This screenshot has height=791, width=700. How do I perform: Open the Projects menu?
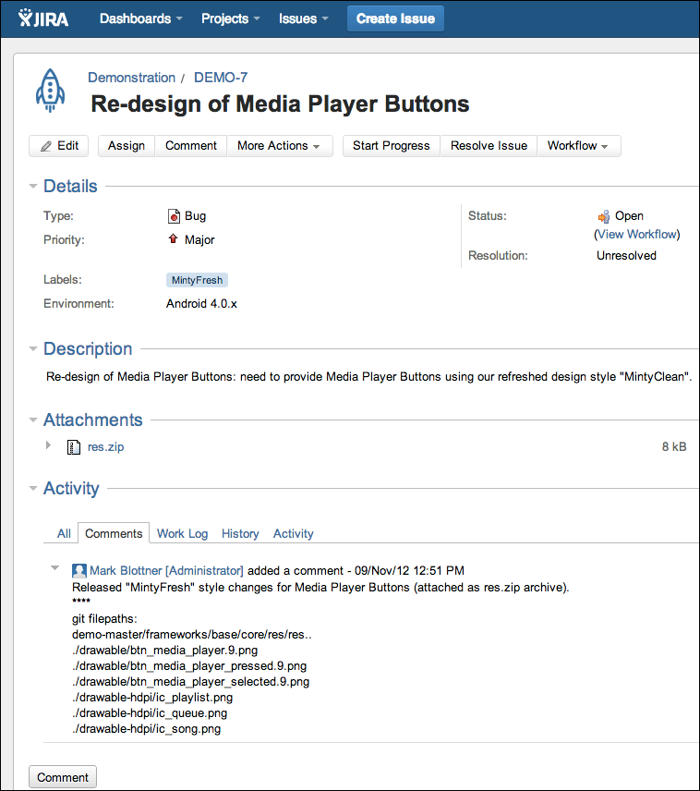coord(231,18)
